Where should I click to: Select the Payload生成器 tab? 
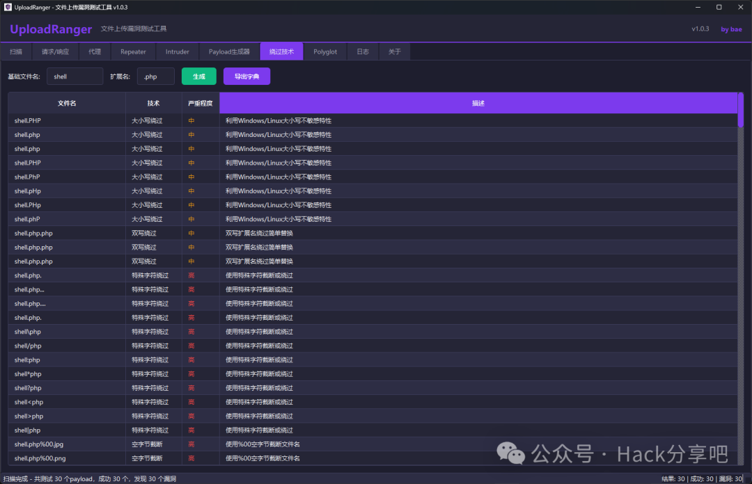pyautogui.click(x=229, y=51)
